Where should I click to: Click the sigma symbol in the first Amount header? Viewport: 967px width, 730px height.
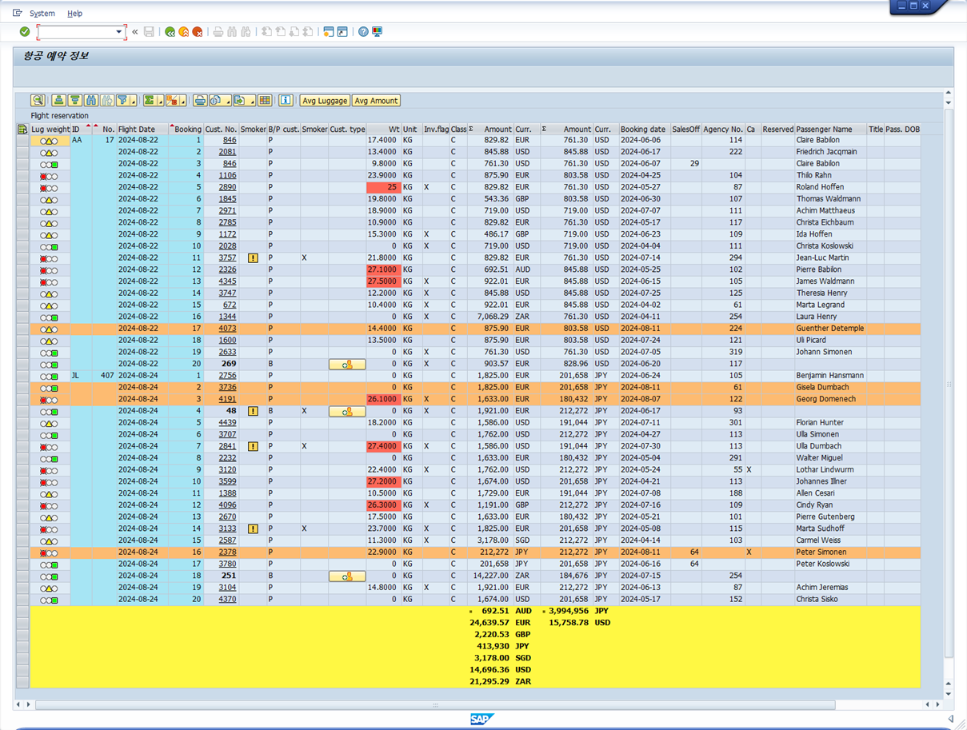(x=471, y=129)
